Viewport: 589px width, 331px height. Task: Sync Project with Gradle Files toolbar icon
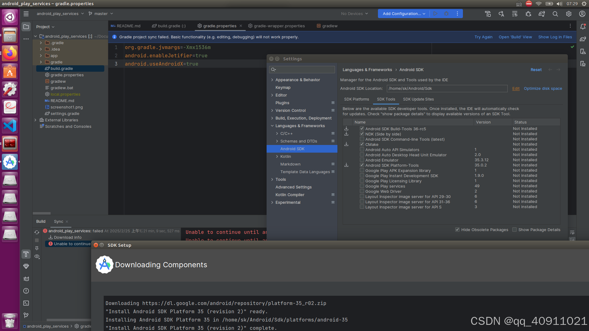click(541, 14)
